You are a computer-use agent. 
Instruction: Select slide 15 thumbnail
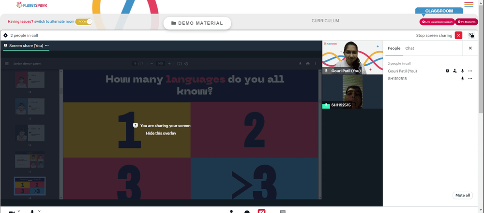pos(30,106)
